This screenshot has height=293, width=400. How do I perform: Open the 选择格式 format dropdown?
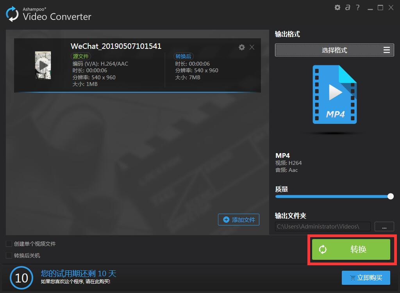334,50
